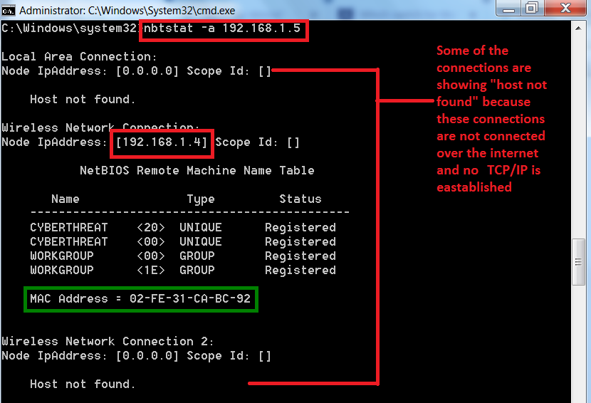The image size is (591, 403).
Task: Click the WORKGROUP <1E> GROUP row
Action: 182,271
